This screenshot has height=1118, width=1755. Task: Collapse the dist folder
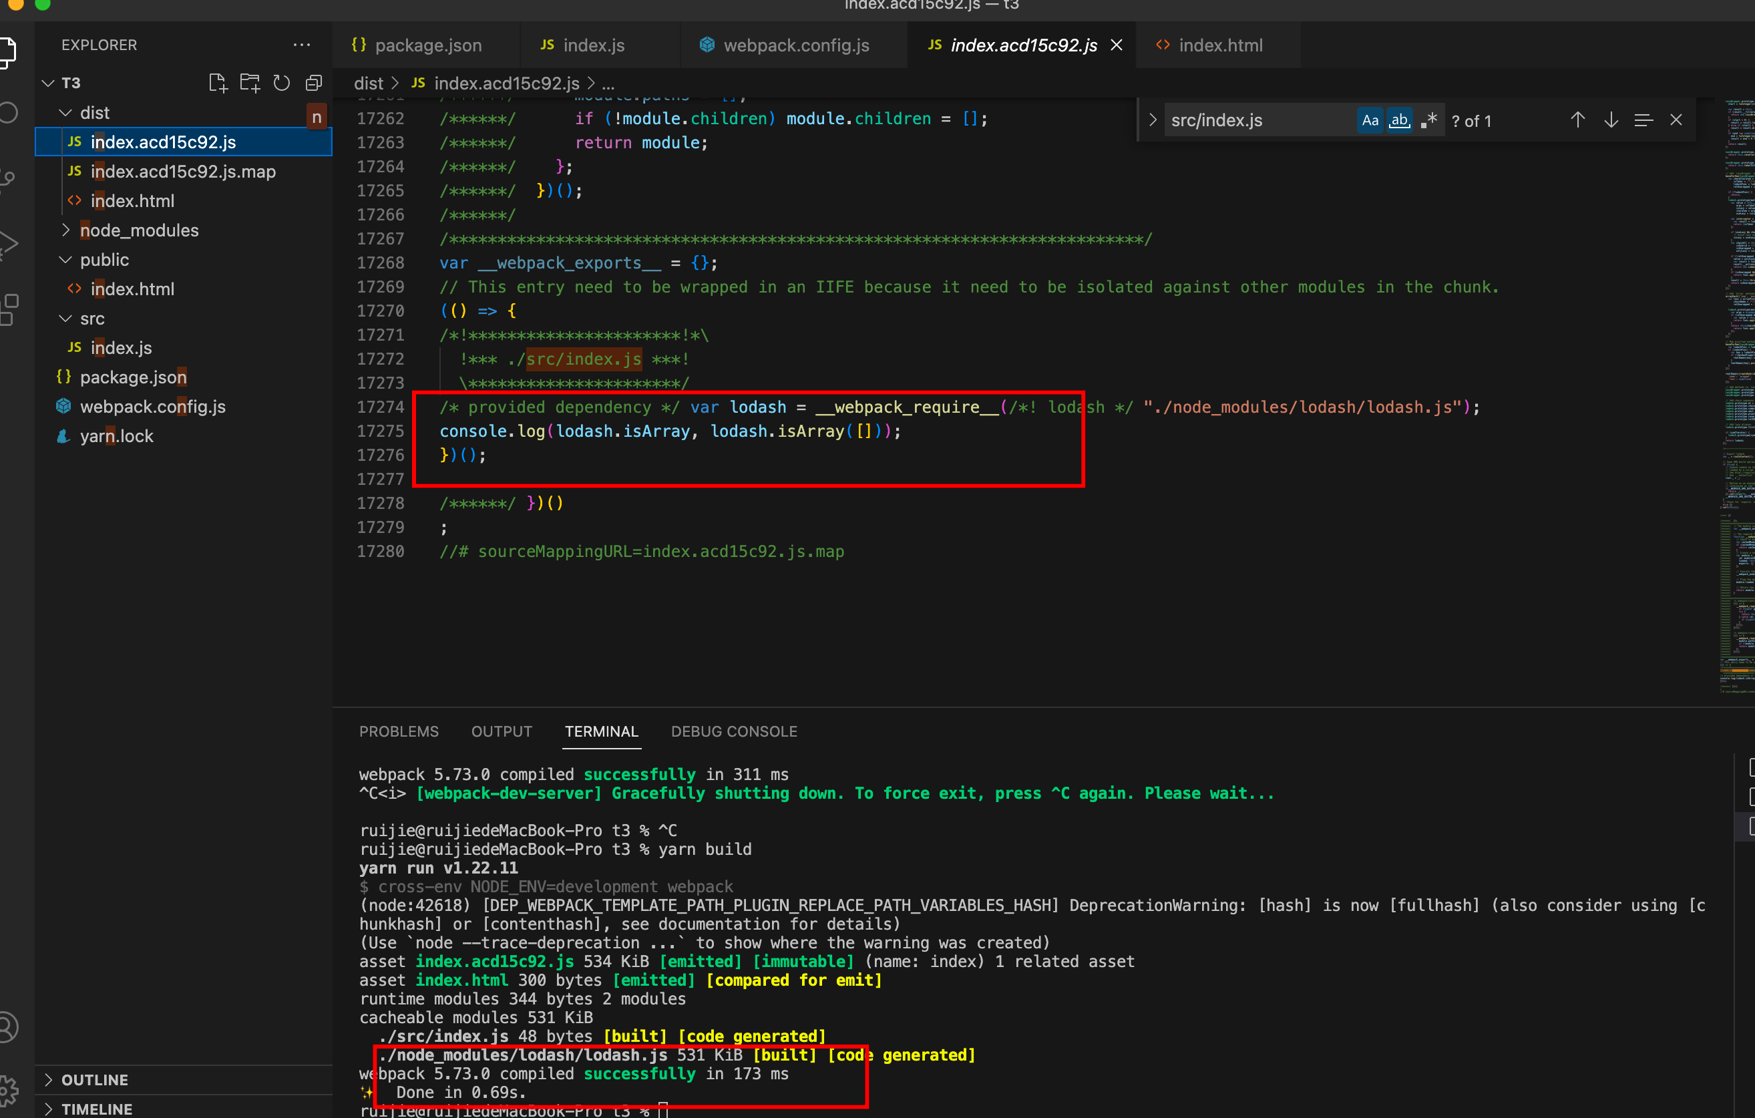click(65, 113)
